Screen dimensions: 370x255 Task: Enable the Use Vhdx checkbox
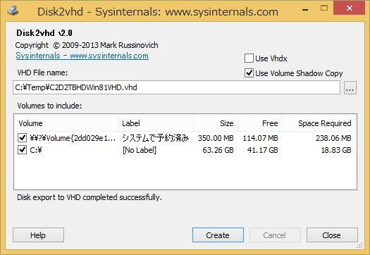click(x=249, y=58)
